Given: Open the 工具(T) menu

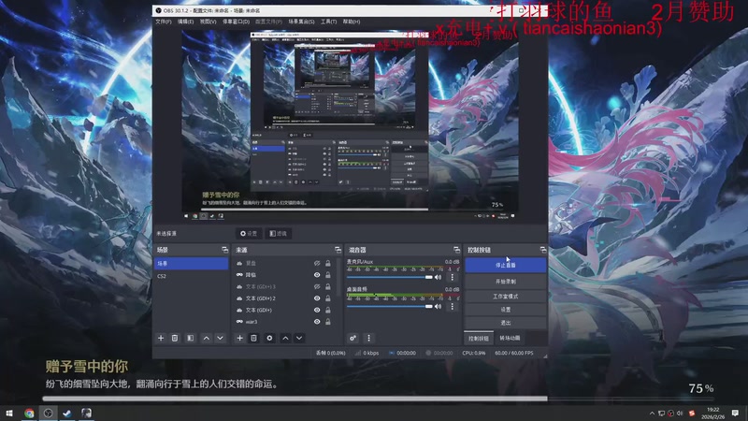Looking at the screenshot, I should coord(329,22).
